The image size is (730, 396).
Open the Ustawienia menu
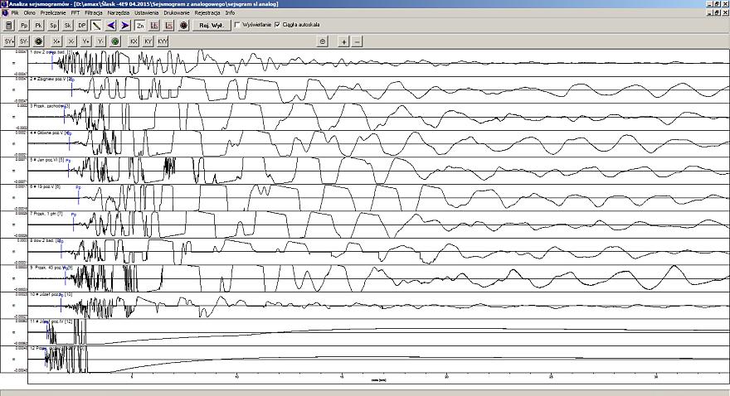pyautogui.click(x=147, y=13)
